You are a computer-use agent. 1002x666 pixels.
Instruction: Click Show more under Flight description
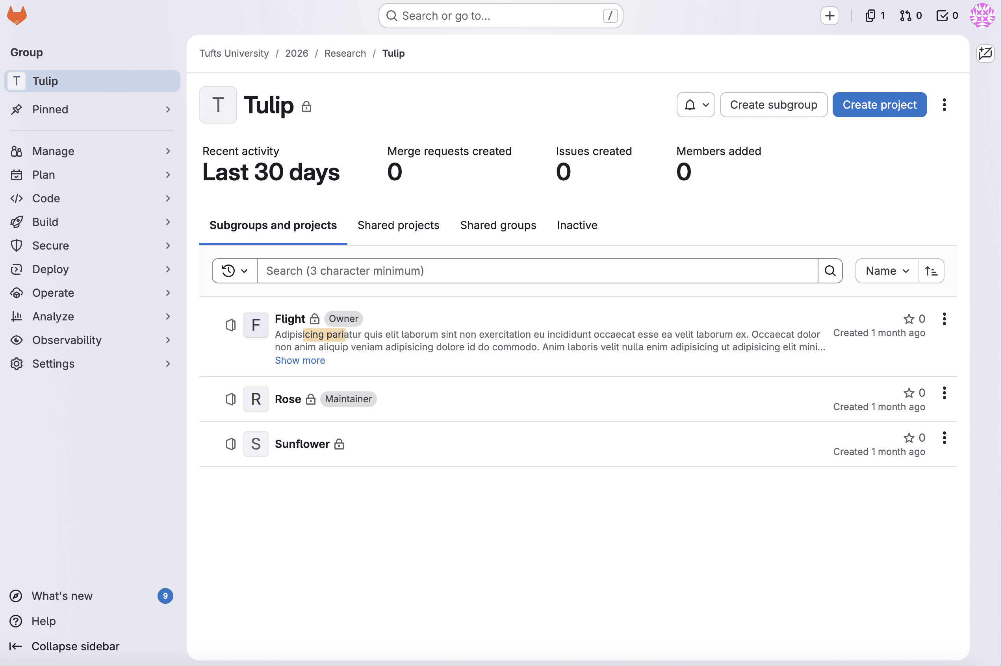pos(300,360)
